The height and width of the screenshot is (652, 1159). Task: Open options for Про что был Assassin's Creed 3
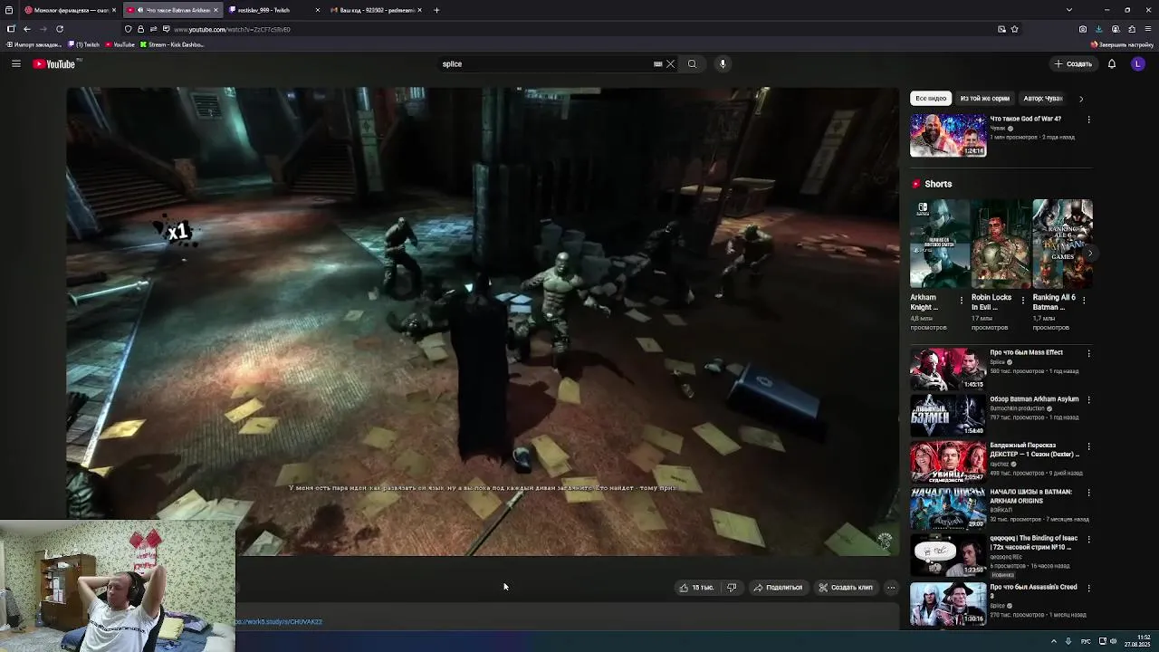coord(1088,587)
